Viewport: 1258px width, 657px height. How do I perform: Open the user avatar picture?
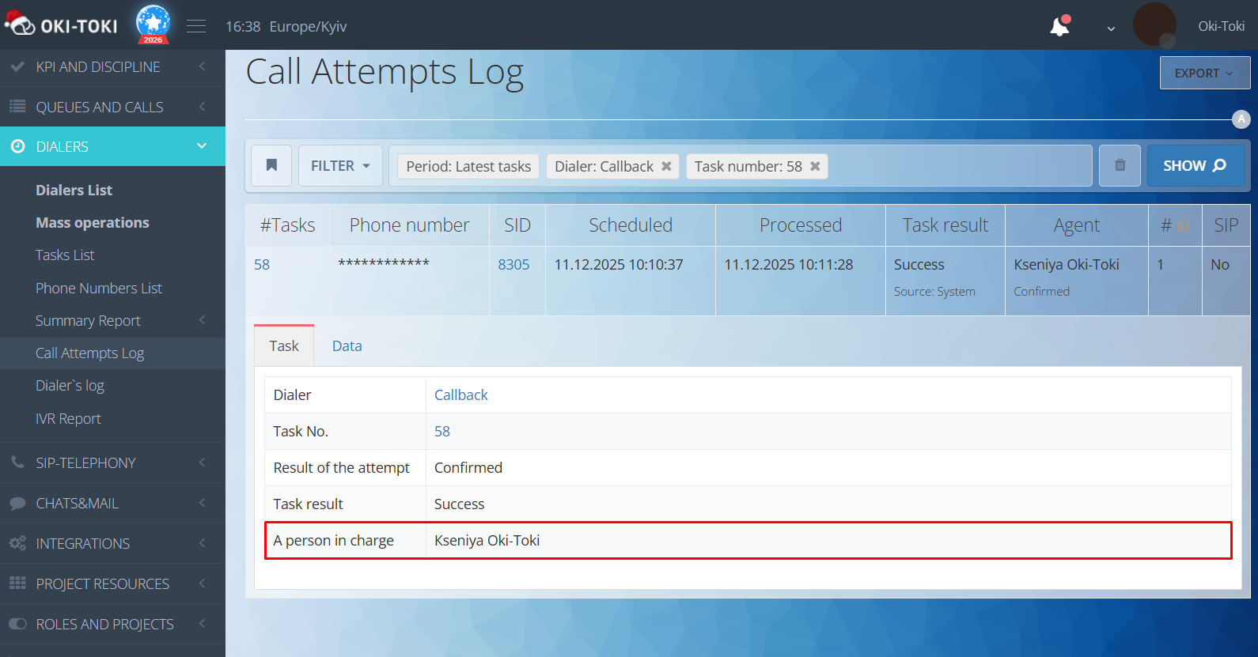point(1154,25)
